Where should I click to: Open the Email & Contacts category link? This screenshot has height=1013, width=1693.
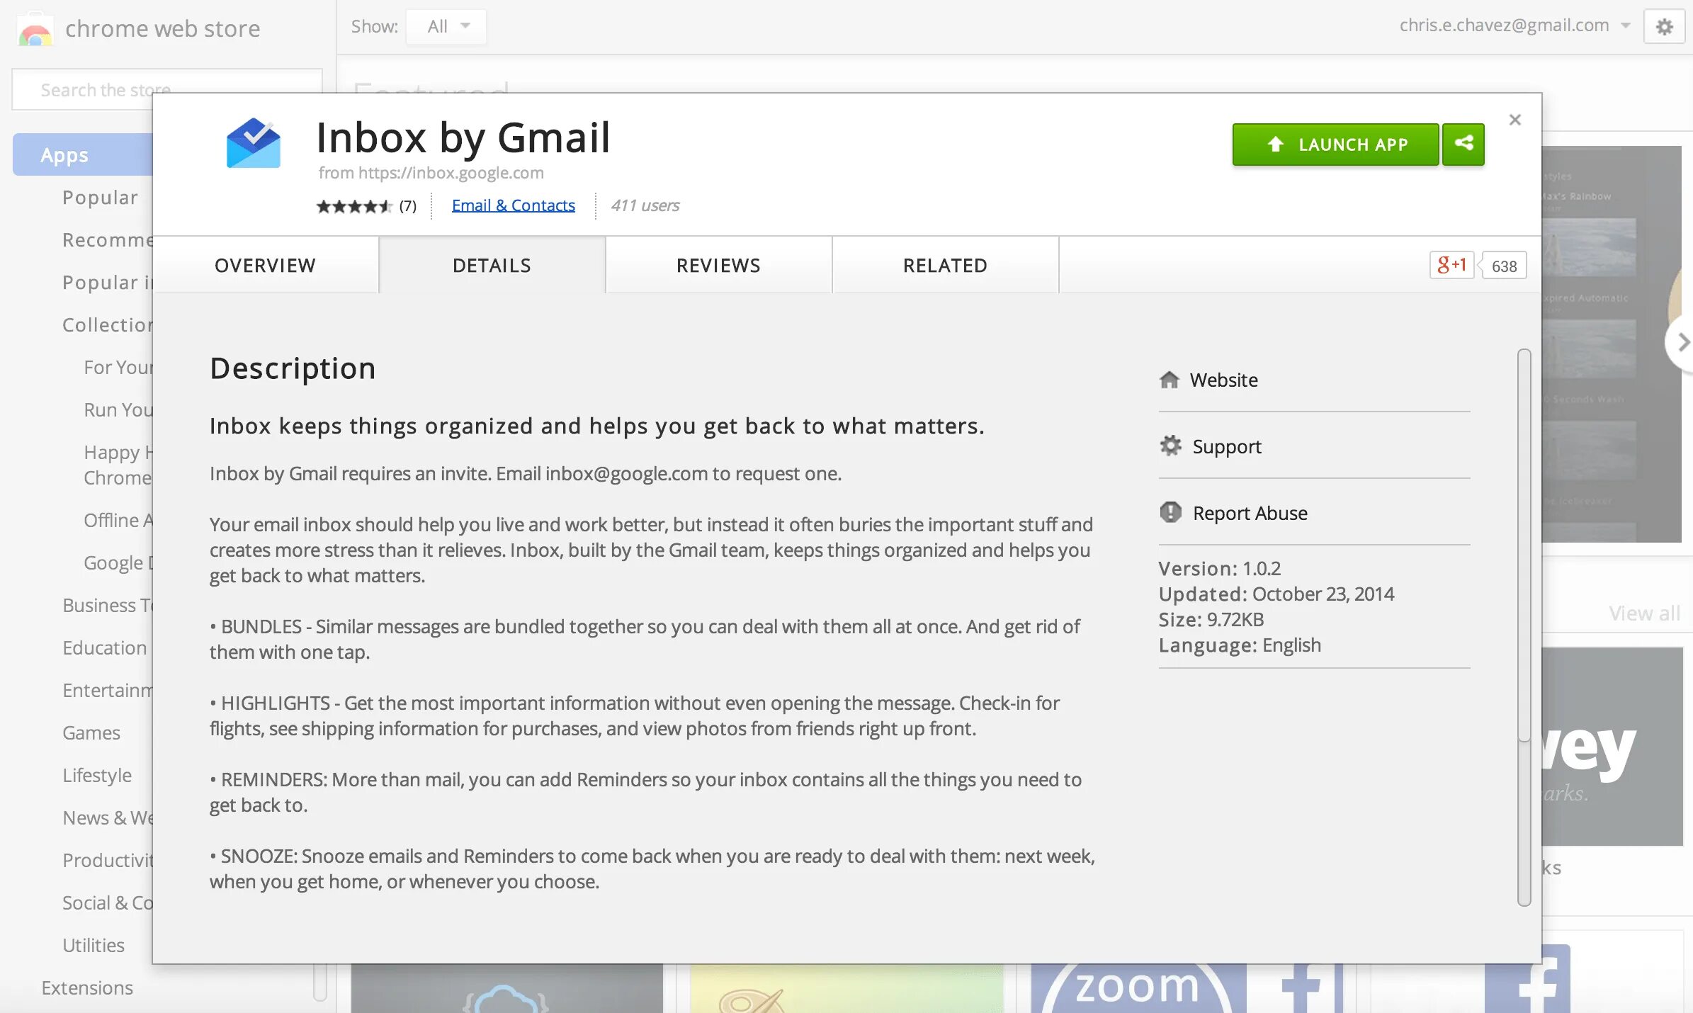513,205
